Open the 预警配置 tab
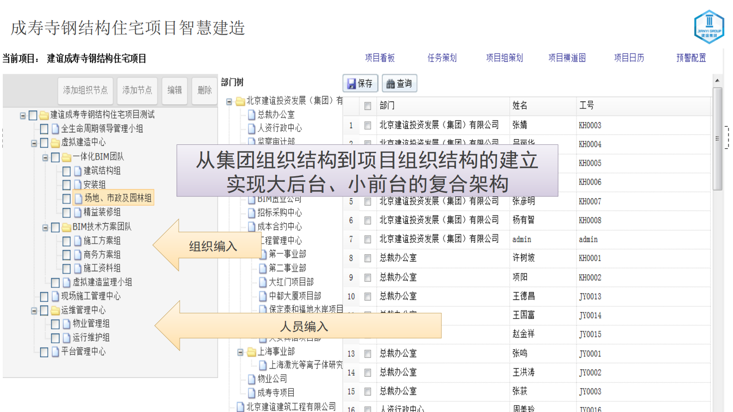 691,58
